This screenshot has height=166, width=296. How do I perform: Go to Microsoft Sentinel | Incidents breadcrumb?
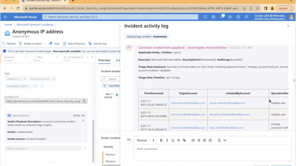pos(35,25)
